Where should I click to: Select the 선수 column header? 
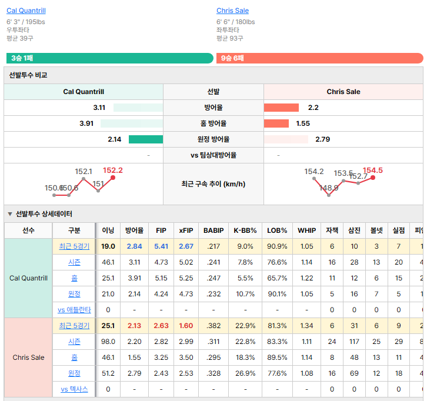pyautogui.click(x=28, y=230)
